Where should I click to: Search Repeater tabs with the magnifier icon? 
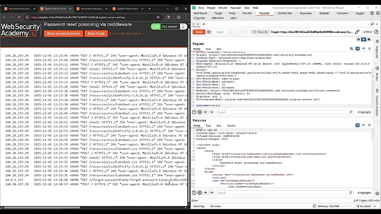tap(372, 24)
